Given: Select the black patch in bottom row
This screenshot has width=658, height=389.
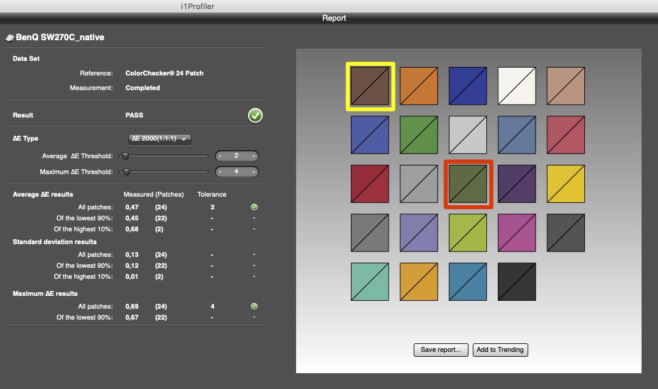Looking at the screenshot, I should coord(517,281).
